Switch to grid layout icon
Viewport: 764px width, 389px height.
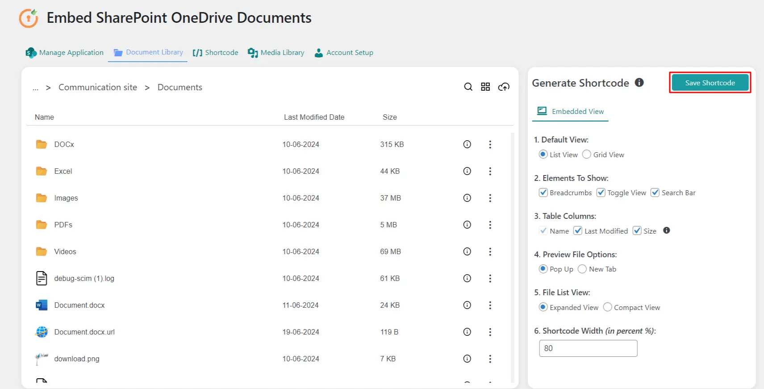coord(485,87)
